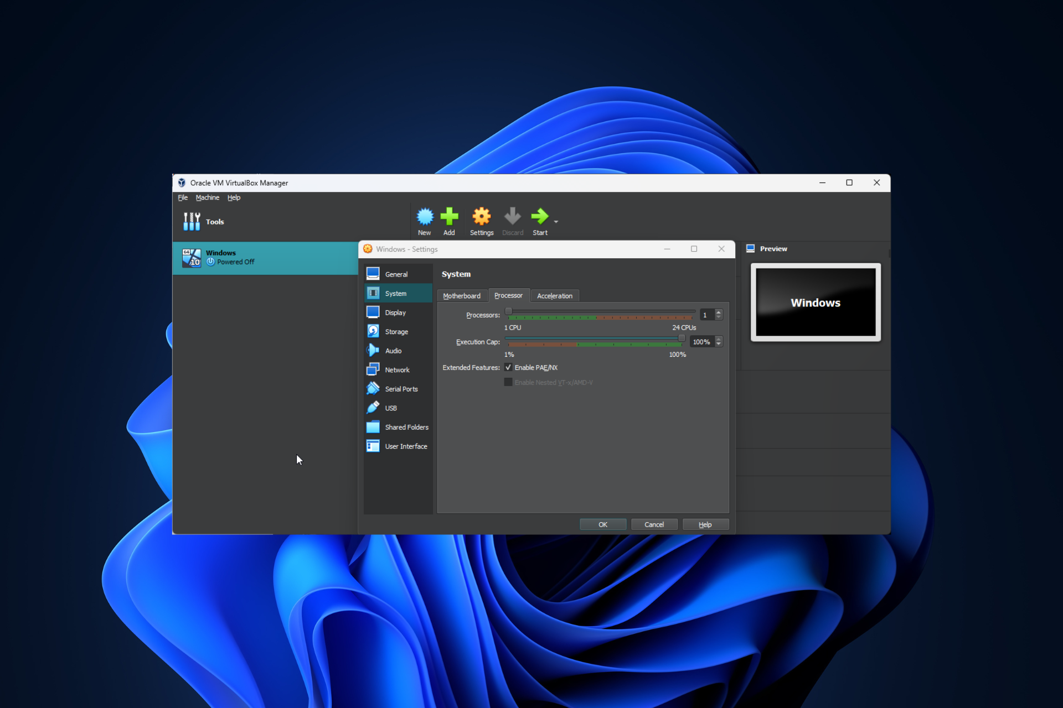Click the Windows preview thumbnail
Image resolution: width=1063 pixels, height=708 pixels.
coord(816,302)
